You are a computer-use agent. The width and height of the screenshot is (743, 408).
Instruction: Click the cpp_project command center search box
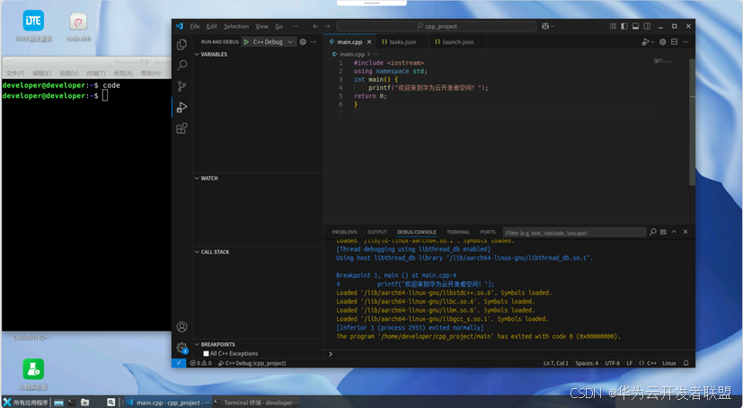437,26
